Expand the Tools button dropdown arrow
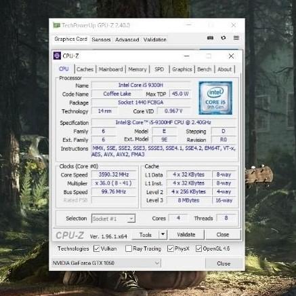Image resolution: width=296 pixels, height=296 pixels. tap(163, 235)
